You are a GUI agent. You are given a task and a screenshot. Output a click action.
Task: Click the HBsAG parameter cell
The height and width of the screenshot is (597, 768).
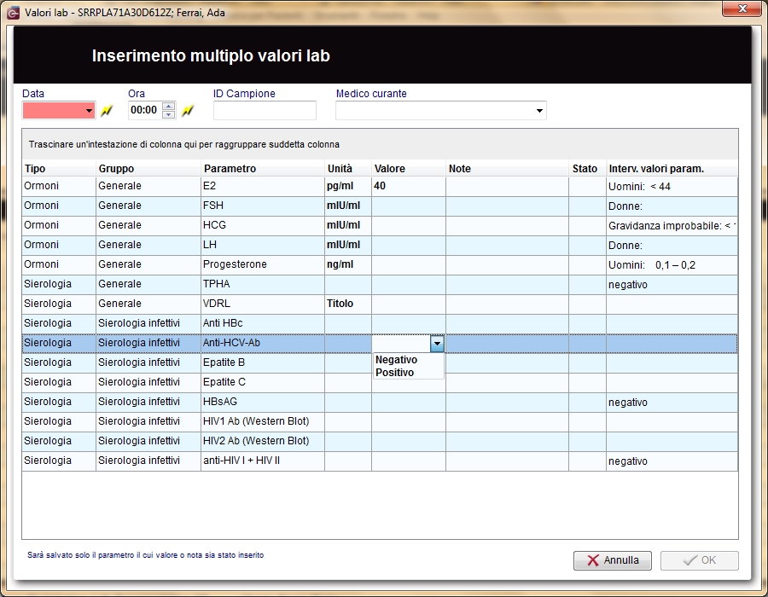263,402
